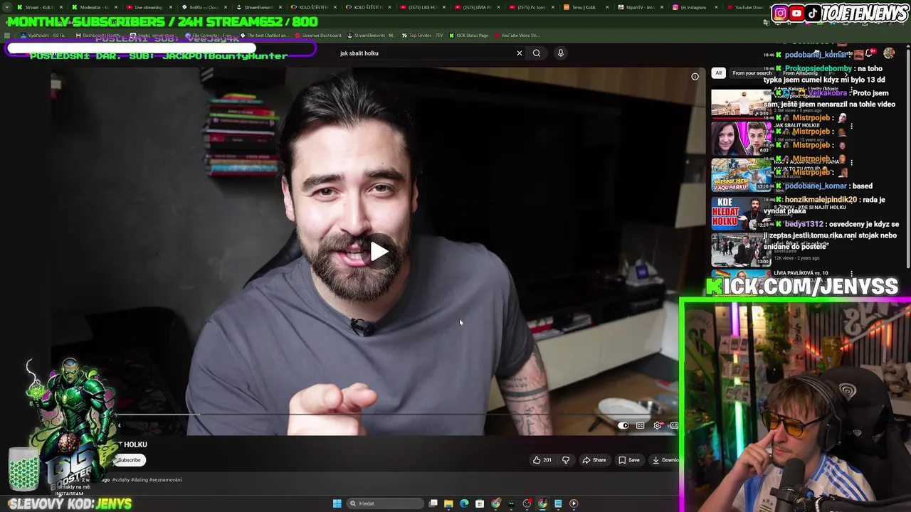Image resolution: width=911 pixels, height=512 pixels.
Task: Open 'LÍVIA PAVLÍKOVÁ vs. 10' video
Action: click(801, 273)
